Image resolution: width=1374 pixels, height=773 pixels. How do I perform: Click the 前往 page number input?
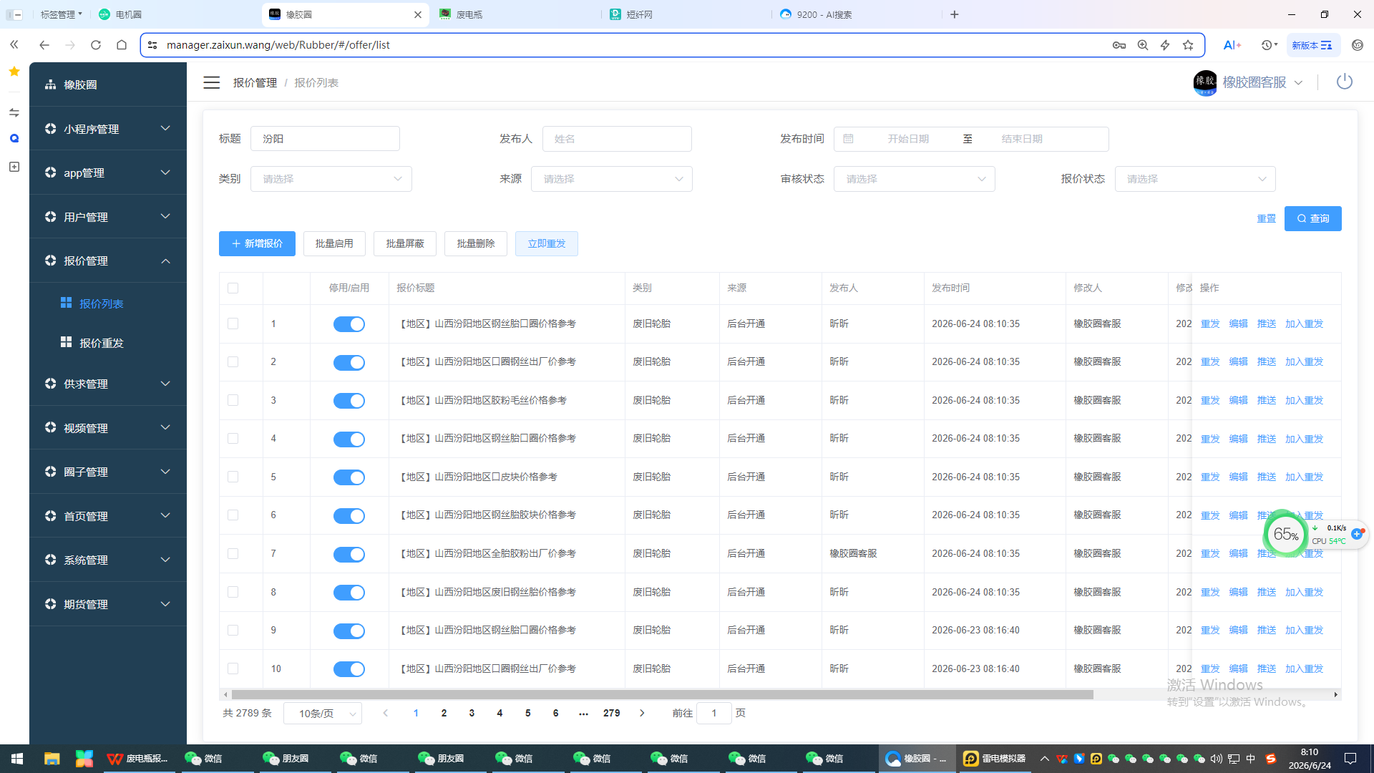coord(713,713)
